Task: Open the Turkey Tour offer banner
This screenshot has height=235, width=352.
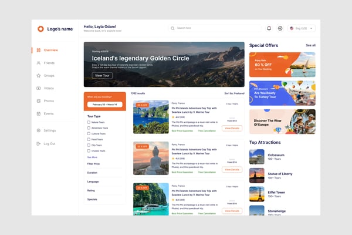Action: click(282, 93)
